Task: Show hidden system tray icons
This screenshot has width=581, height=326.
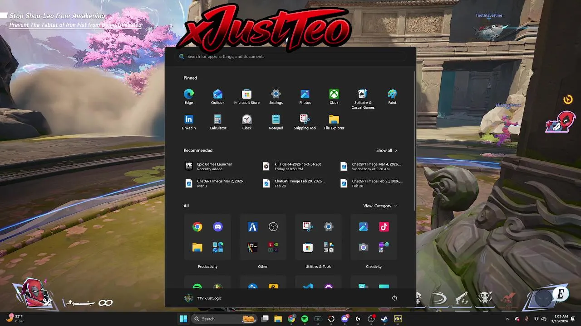Action: (x=507, y=319)
